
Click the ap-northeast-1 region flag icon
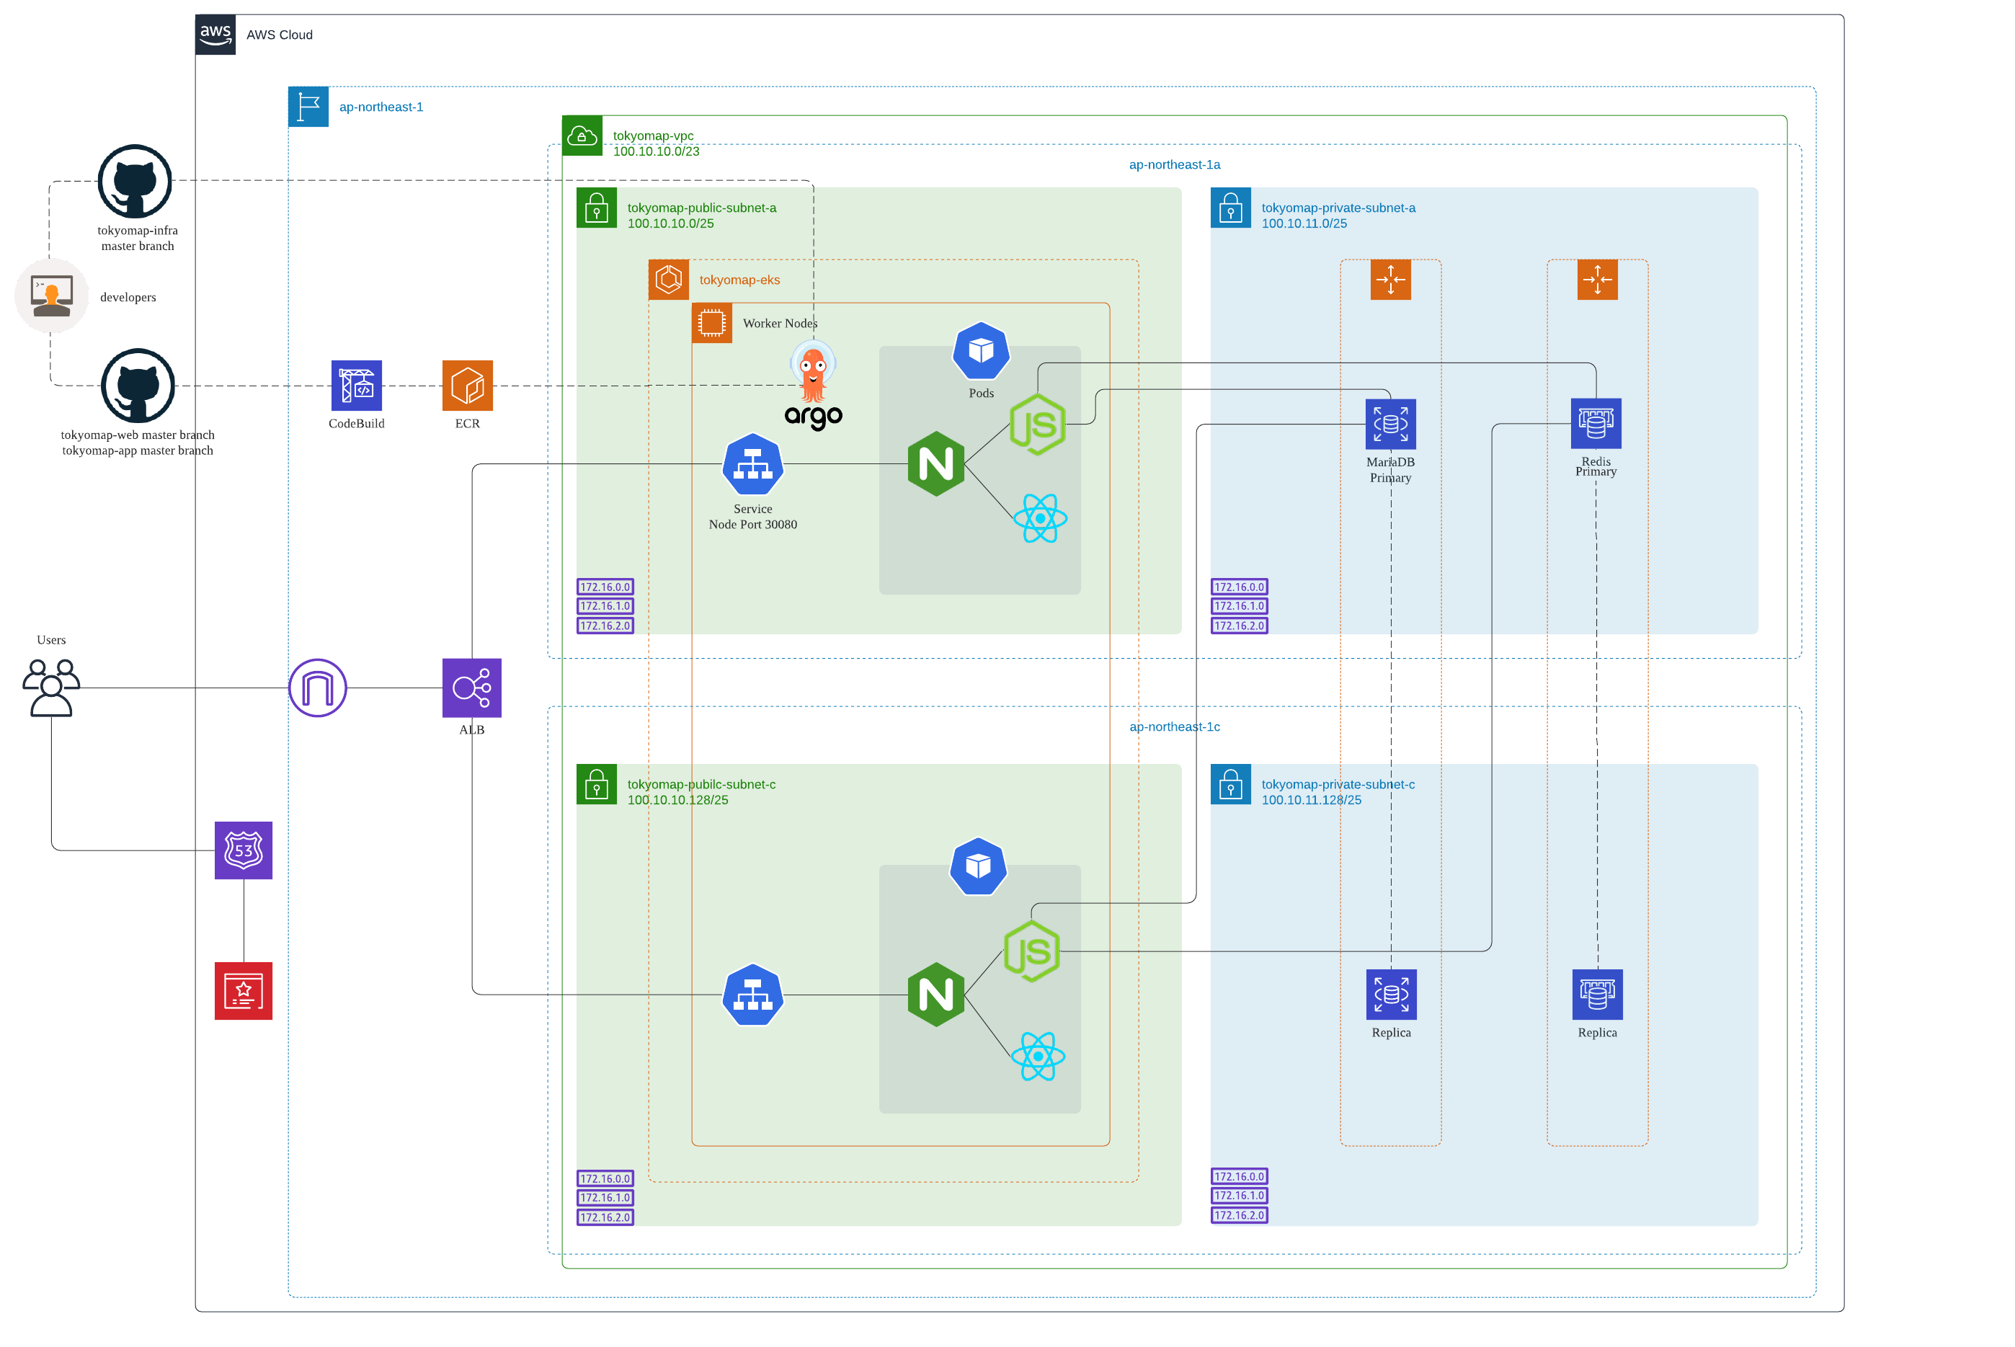309,107
